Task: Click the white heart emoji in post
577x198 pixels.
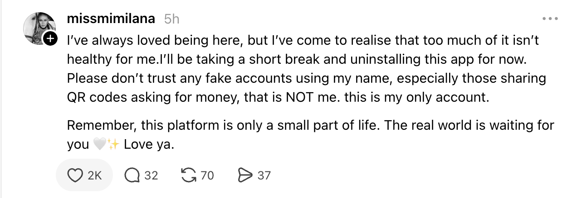Action: 99,145
